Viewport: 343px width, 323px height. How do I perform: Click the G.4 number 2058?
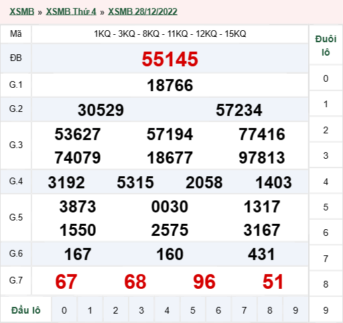[x=204, y=182]
